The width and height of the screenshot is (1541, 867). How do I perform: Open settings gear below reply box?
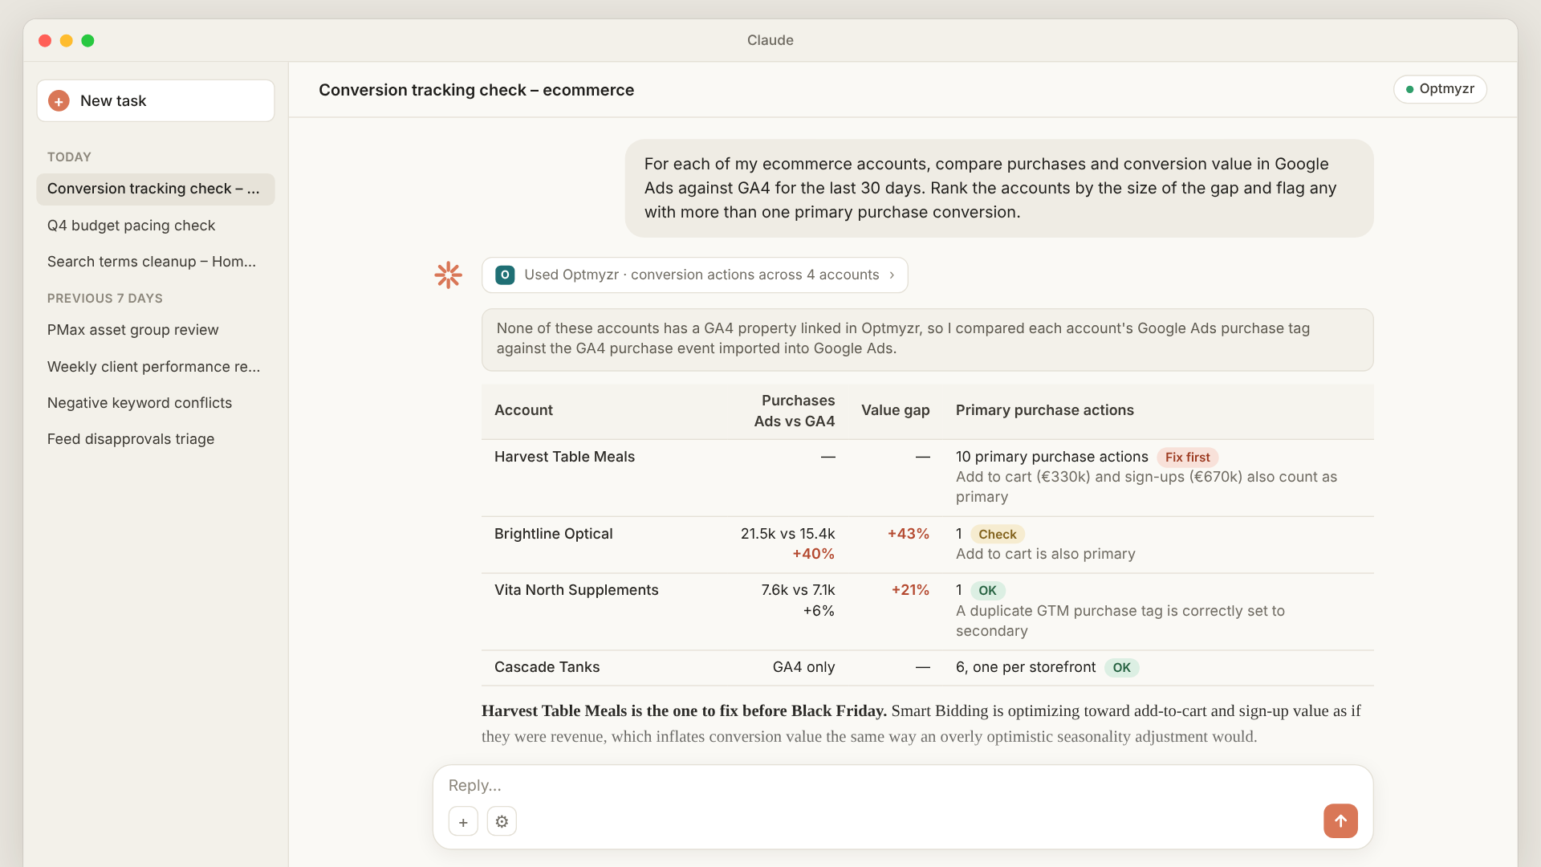(502, 821)
